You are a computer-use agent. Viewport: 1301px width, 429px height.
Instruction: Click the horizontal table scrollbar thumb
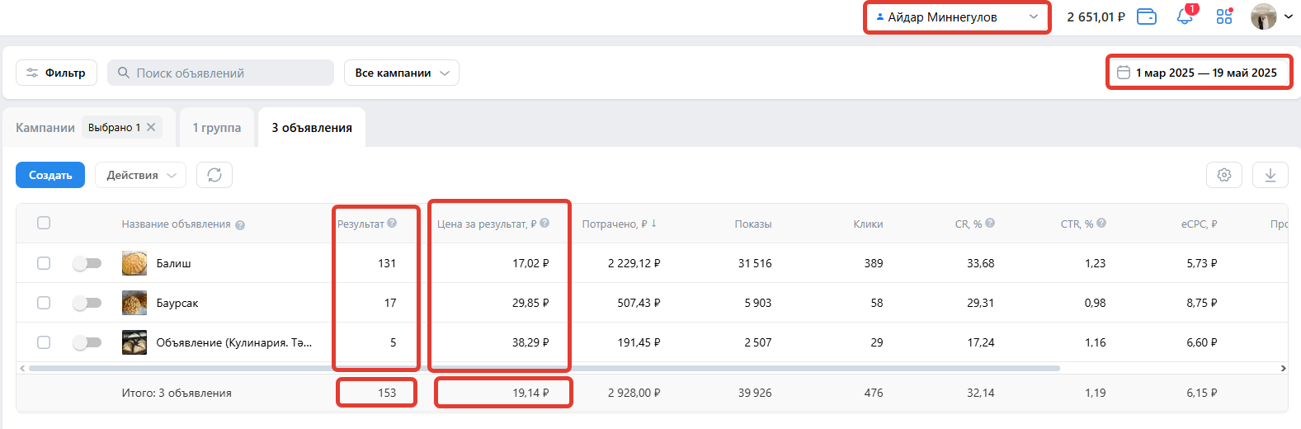[544, 368]
